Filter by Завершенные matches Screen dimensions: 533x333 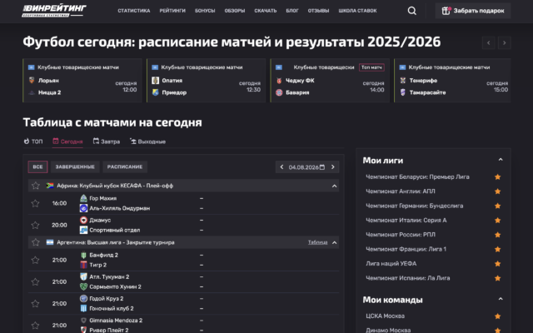pos(75,166)
